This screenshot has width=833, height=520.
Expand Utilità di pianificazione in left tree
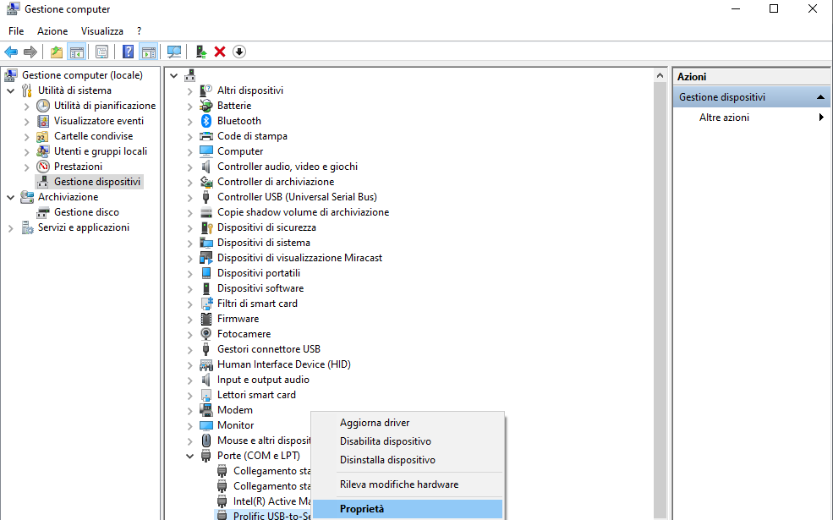(x=26, y=107)
